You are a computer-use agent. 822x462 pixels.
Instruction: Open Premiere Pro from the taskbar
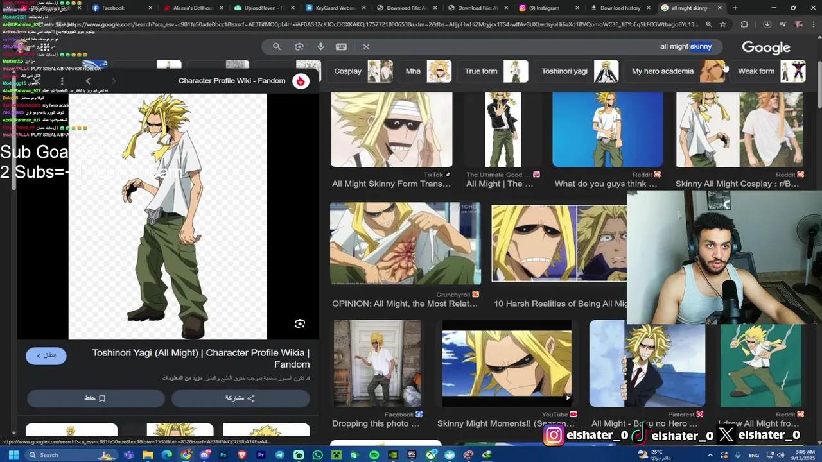(x=261, y=455)
